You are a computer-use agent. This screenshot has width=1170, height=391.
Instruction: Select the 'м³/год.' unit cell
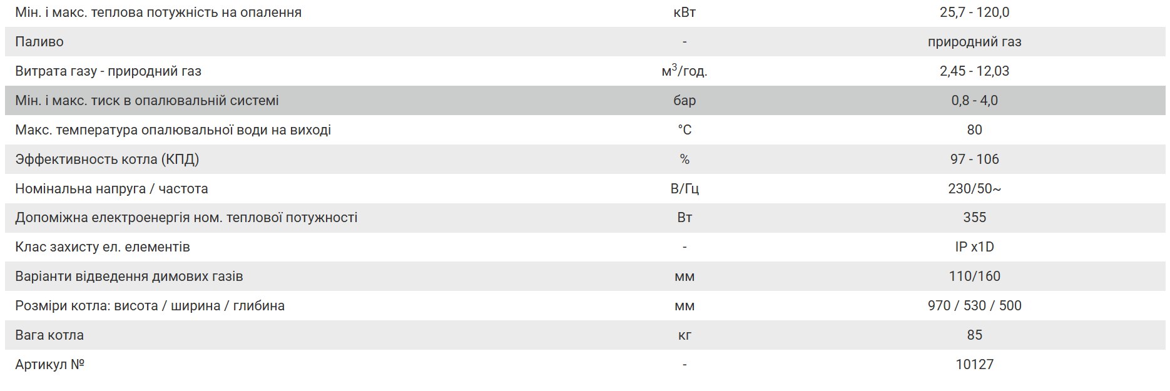point(684,71)
